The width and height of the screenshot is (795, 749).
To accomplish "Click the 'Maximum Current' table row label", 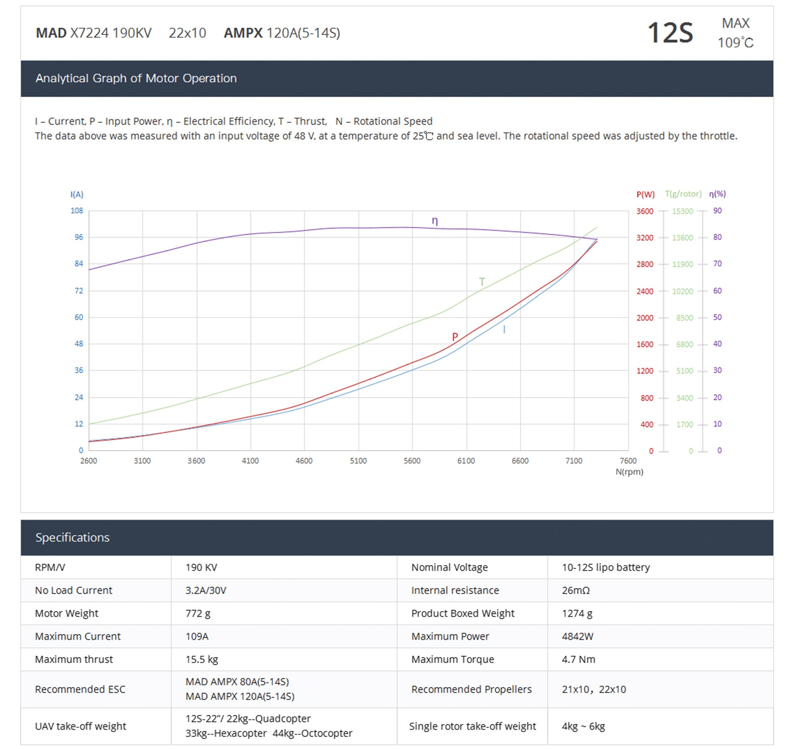I will 78,636.
